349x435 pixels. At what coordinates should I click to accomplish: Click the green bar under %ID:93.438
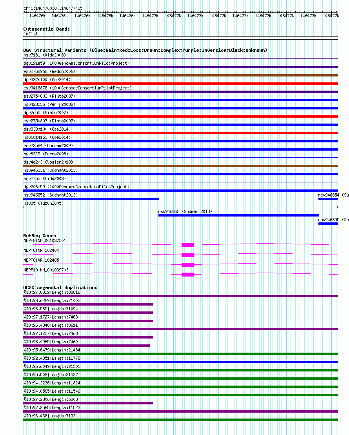click(181, 420)
